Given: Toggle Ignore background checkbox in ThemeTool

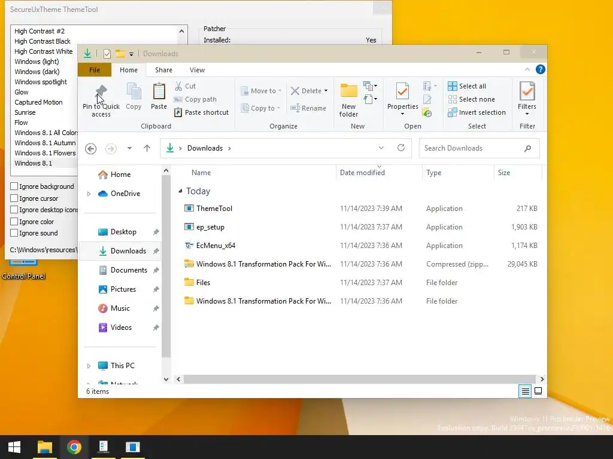Looking at the screenshot, I should click(14, 186).
